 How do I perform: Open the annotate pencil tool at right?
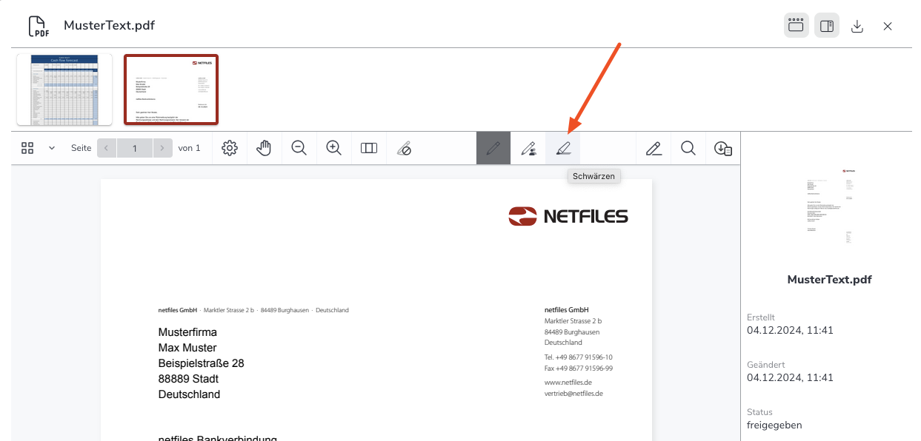coord(654,148)
